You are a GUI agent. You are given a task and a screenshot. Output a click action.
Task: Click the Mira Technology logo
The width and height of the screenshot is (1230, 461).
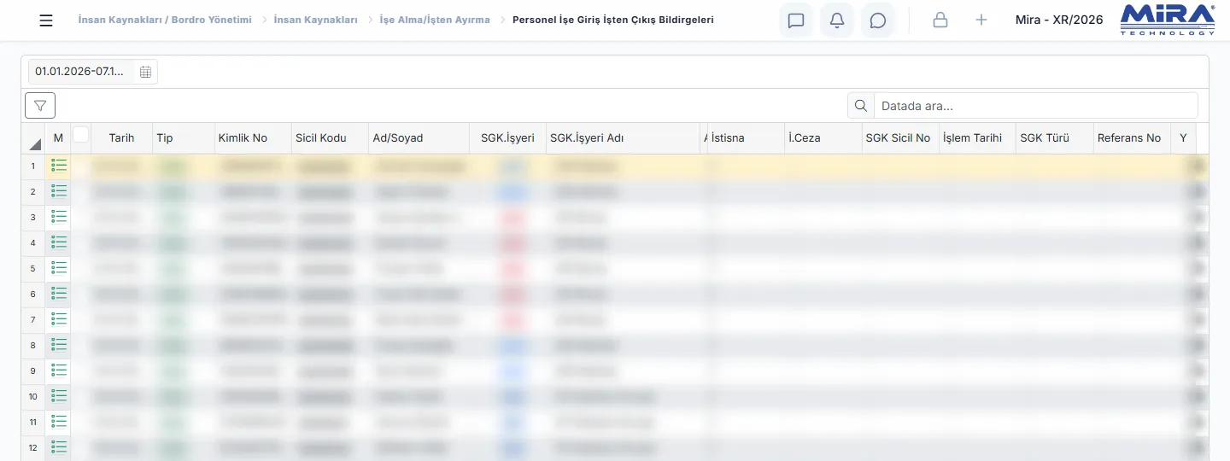click(1168, 20)
